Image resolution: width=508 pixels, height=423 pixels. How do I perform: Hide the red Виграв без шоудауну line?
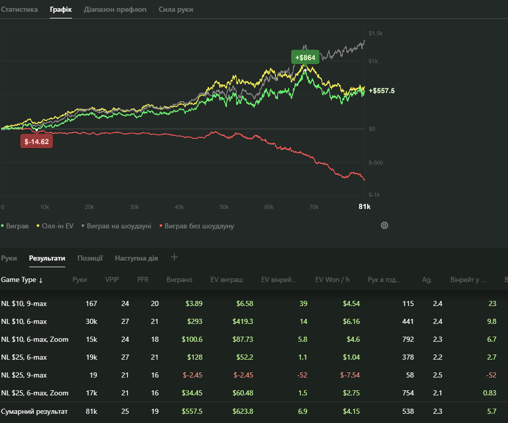click(197, 226)
